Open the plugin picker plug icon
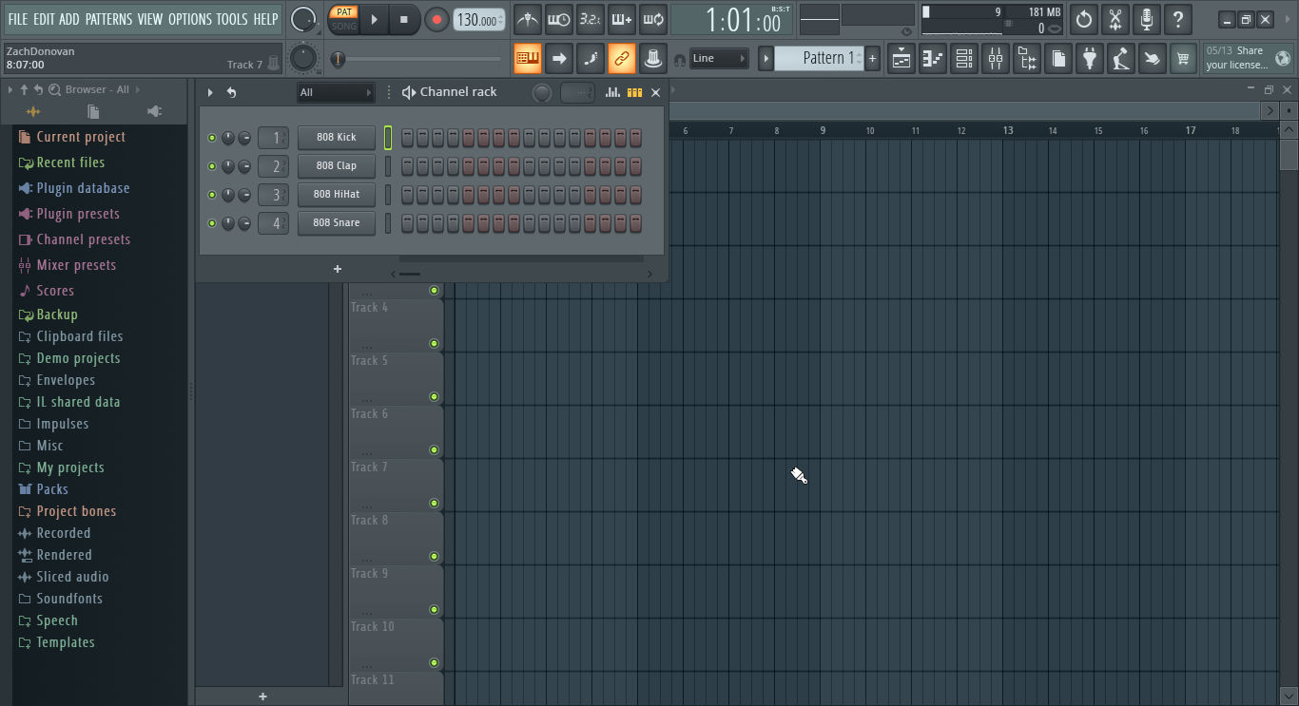This screenshot has width=1299, height=706. (x=1090, y=59)
